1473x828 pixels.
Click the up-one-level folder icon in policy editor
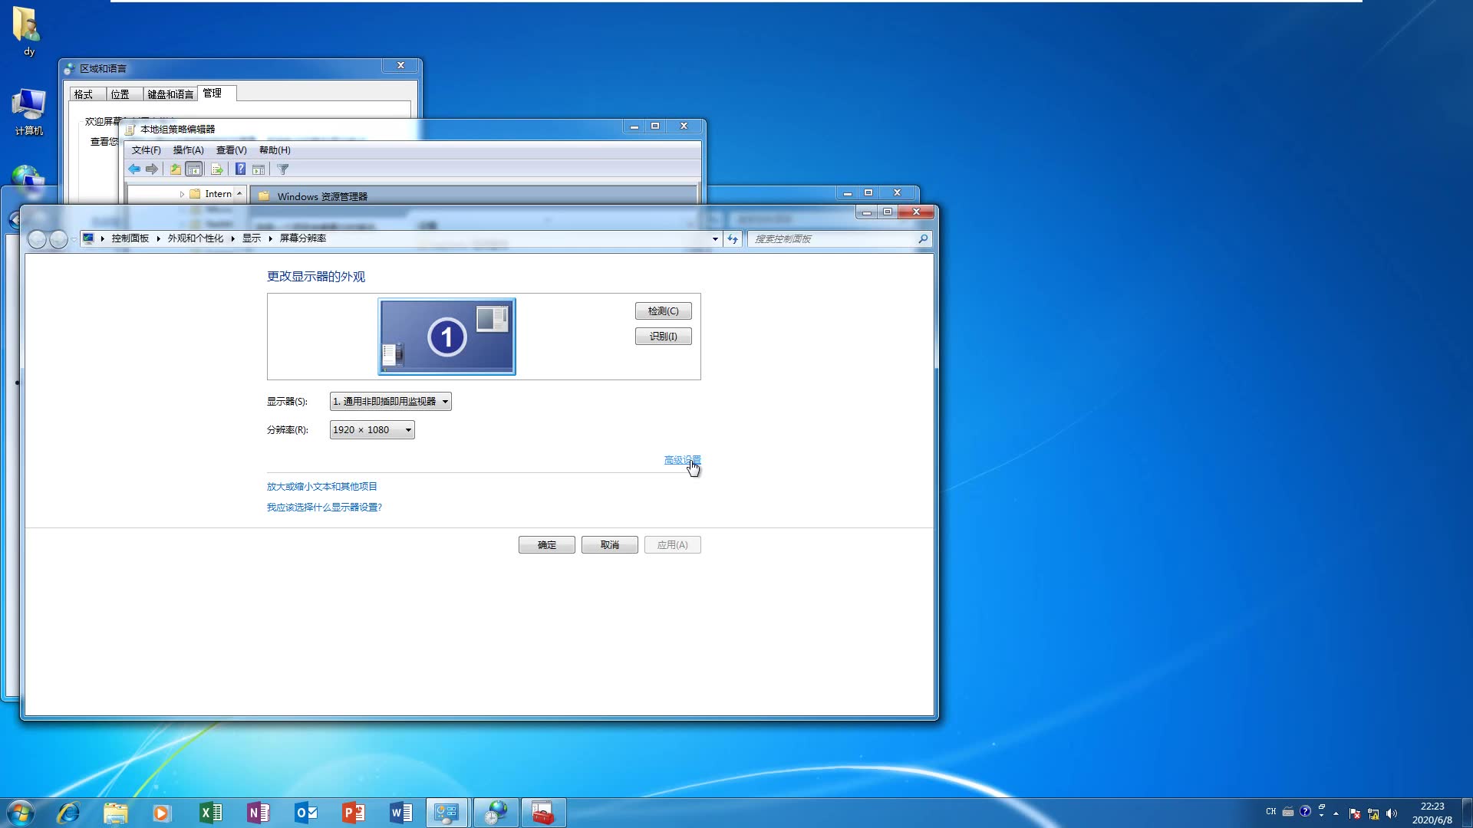pos(176,169)
